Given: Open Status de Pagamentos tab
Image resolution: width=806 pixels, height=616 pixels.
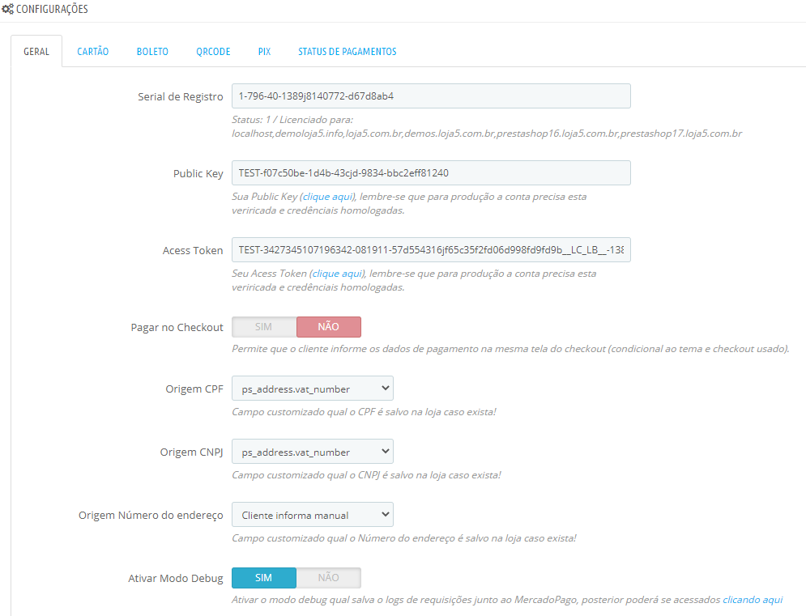Looking at the screenshot, I should [x=347, y=52].
